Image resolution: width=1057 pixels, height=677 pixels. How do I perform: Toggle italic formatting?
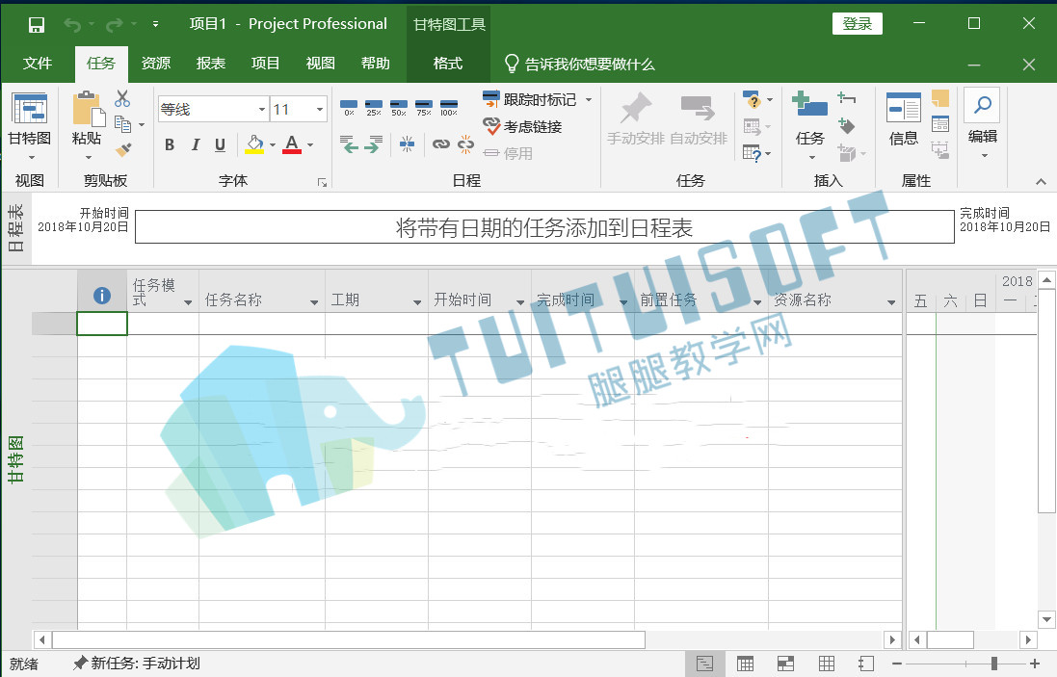(196, 144)
